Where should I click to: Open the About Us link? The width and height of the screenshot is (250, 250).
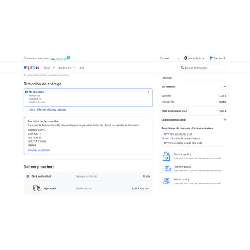click(x=62, y=59)
